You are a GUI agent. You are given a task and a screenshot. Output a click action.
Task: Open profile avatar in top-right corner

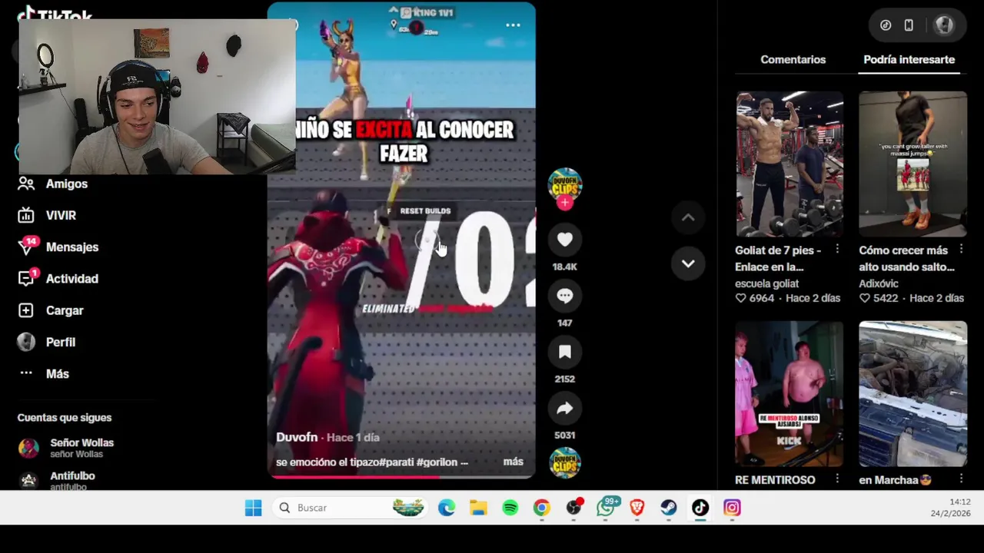pyautogui.click(x=944, y=25)
